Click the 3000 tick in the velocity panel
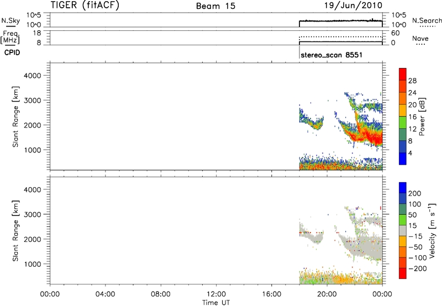Viewport: 442px width, 306px height. tap(33, 214)
